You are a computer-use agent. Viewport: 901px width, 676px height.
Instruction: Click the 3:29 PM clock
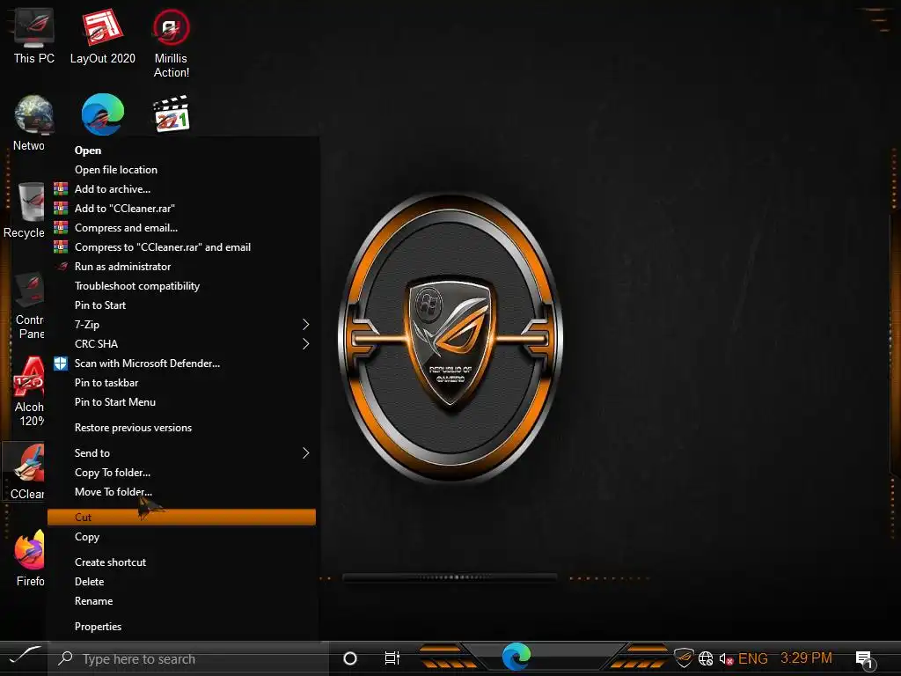tap(806, 658)
